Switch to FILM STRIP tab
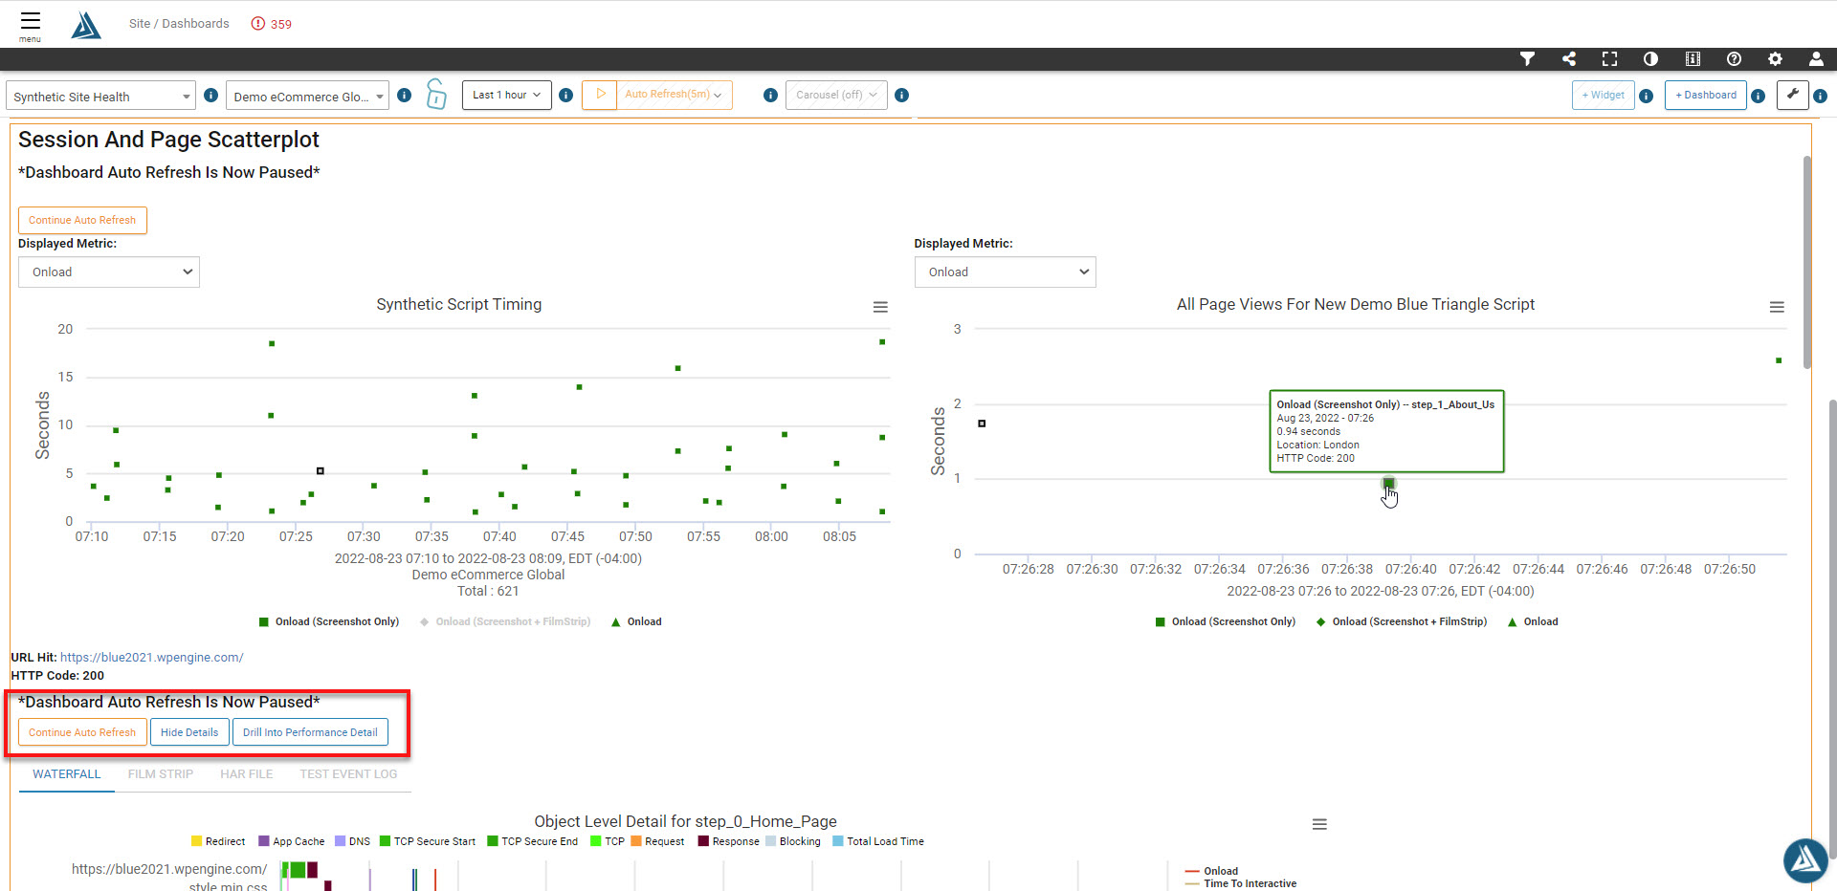Screen dimensions: 1837x891 coord(161,774)
